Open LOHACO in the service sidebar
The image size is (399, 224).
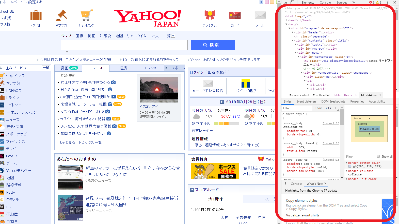14,91
